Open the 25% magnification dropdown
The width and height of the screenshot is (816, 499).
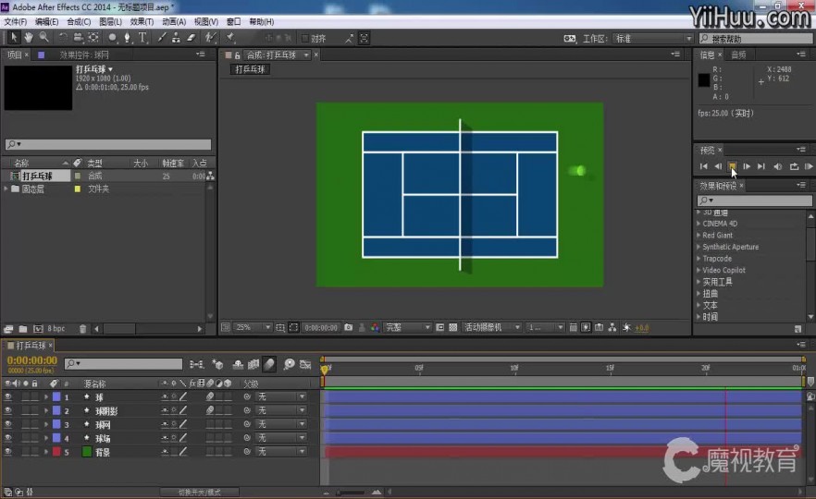[x=253, y=327]
